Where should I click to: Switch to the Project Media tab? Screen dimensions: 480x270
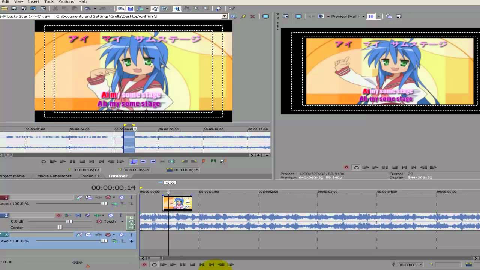[x=12, y=176]
